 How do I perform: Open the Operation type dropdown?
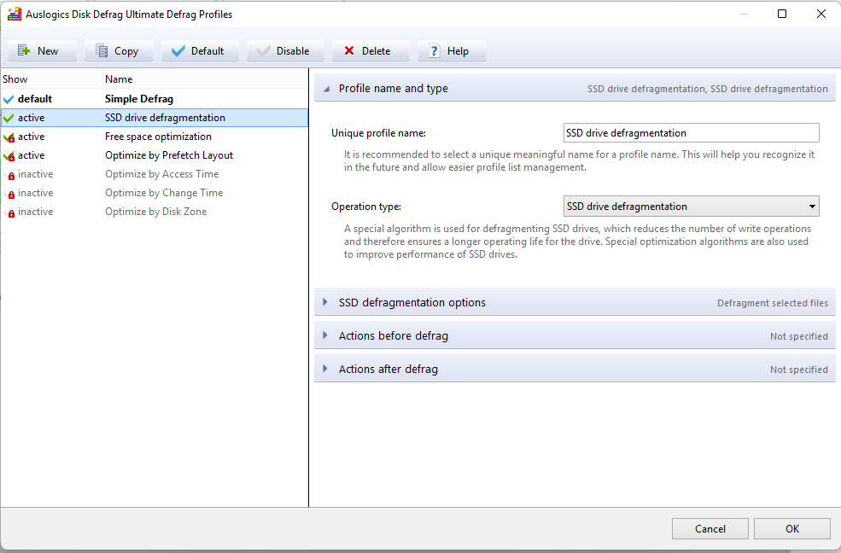tap(691, 207)
